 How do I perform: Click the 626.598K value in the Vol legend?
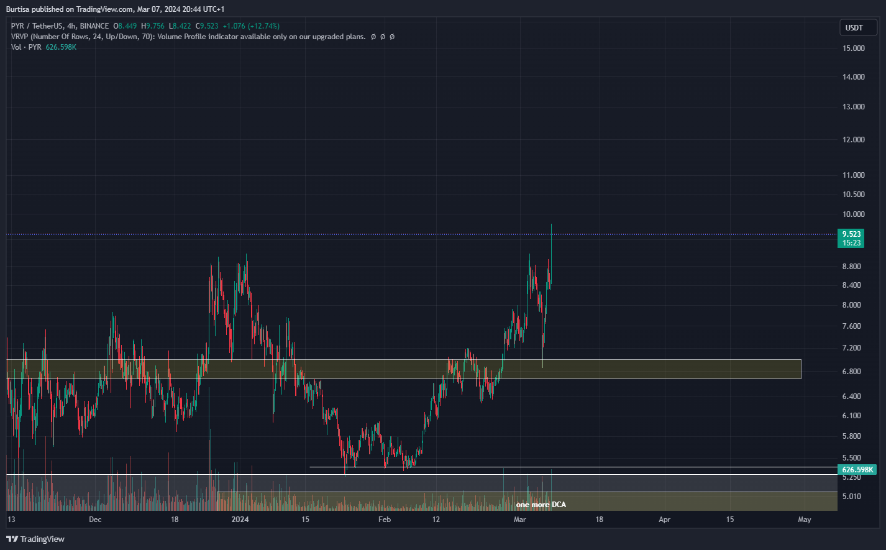click(61, 47)
